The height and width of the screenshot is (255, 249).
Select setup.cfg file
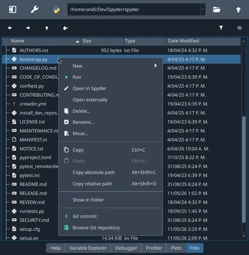[x=30, y=229]
